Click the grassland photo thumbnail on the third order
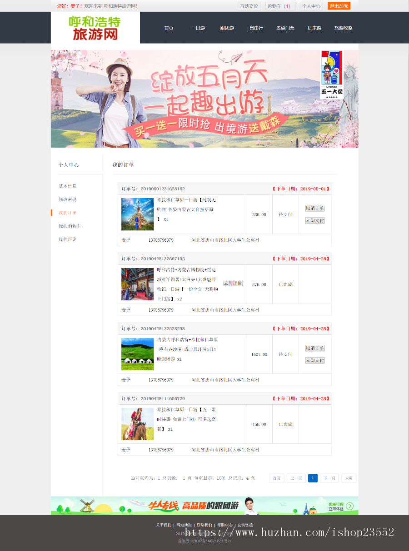The image size is (409, 551). pyautogui.click(x=137, y=354)
